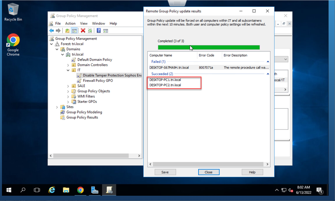Select Firewall Policy GPO
The height and width of the screenshot is (201, 335).
tap(98, 81)
